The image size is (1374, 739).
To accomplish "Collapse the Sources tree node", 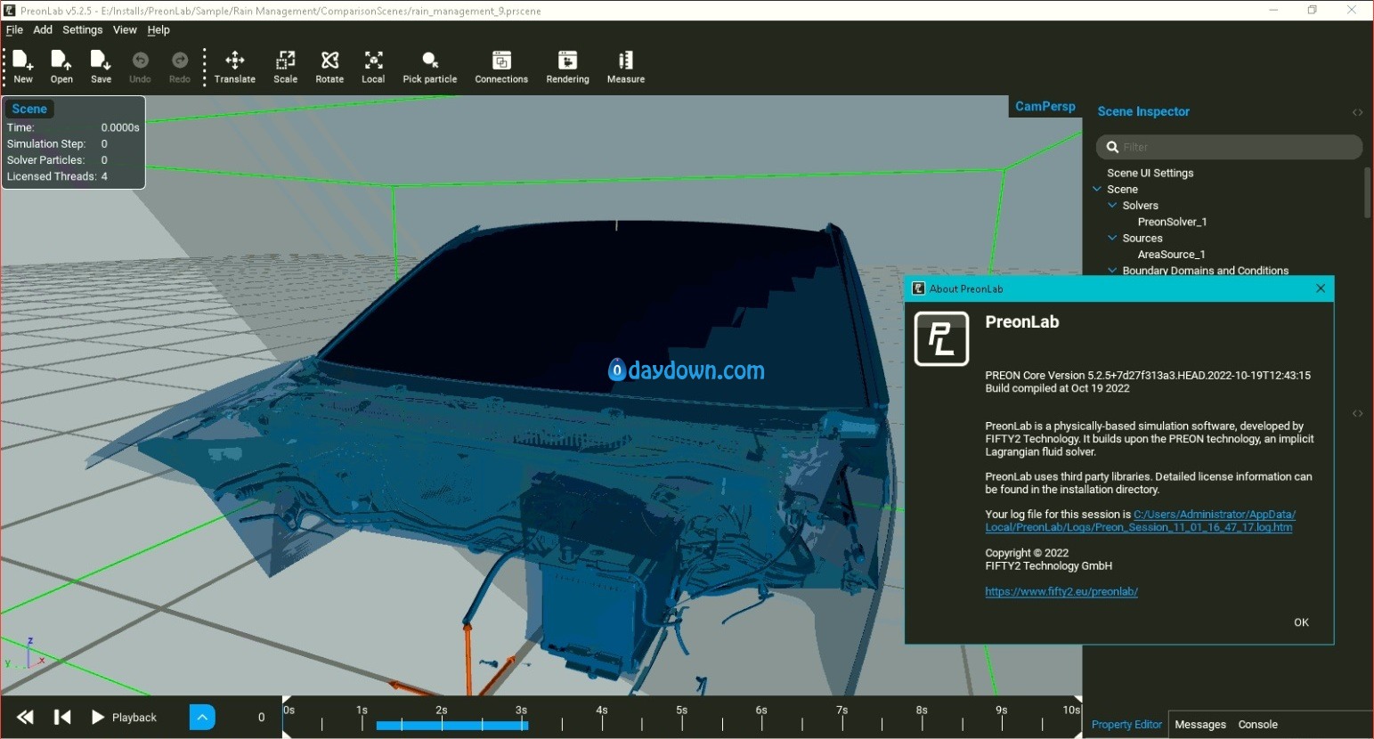I will point(1112,238).
